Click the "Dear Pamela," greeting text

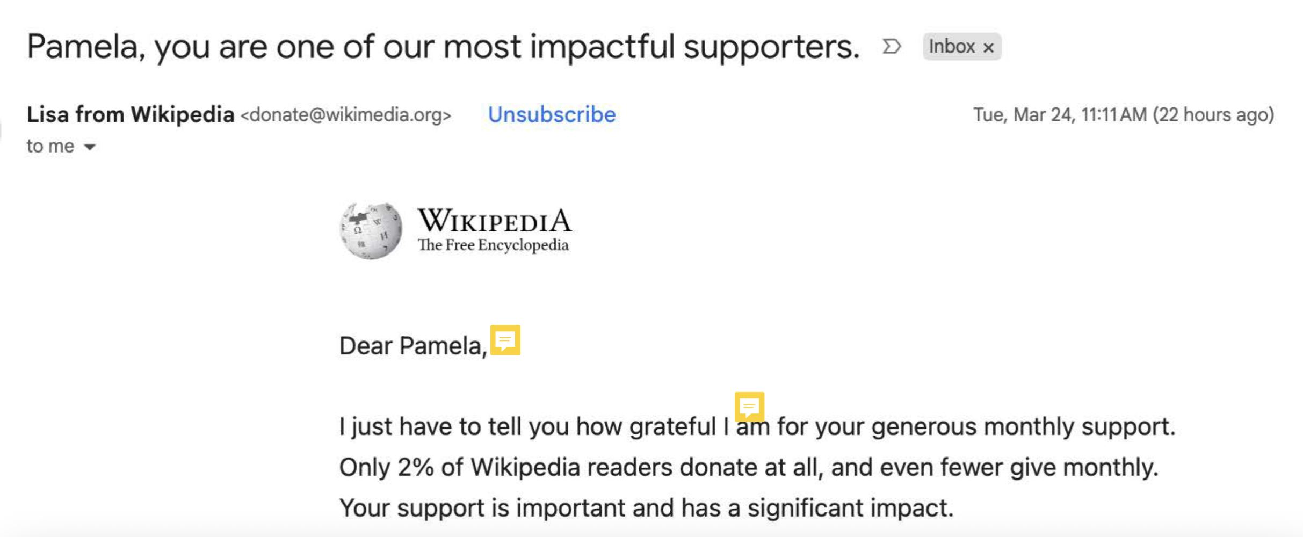click(413, 346)
